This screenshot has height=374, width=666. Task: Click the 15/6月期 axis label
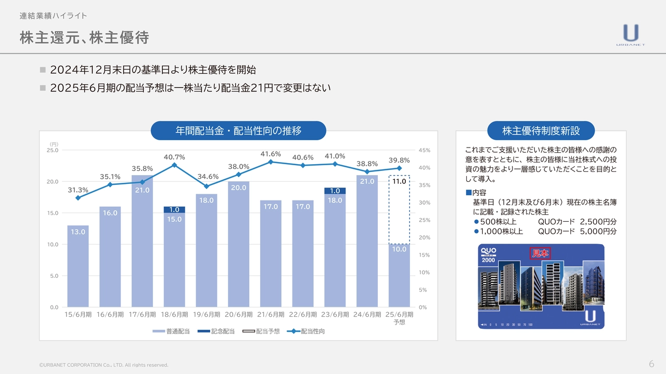click(x=78, y=314)
